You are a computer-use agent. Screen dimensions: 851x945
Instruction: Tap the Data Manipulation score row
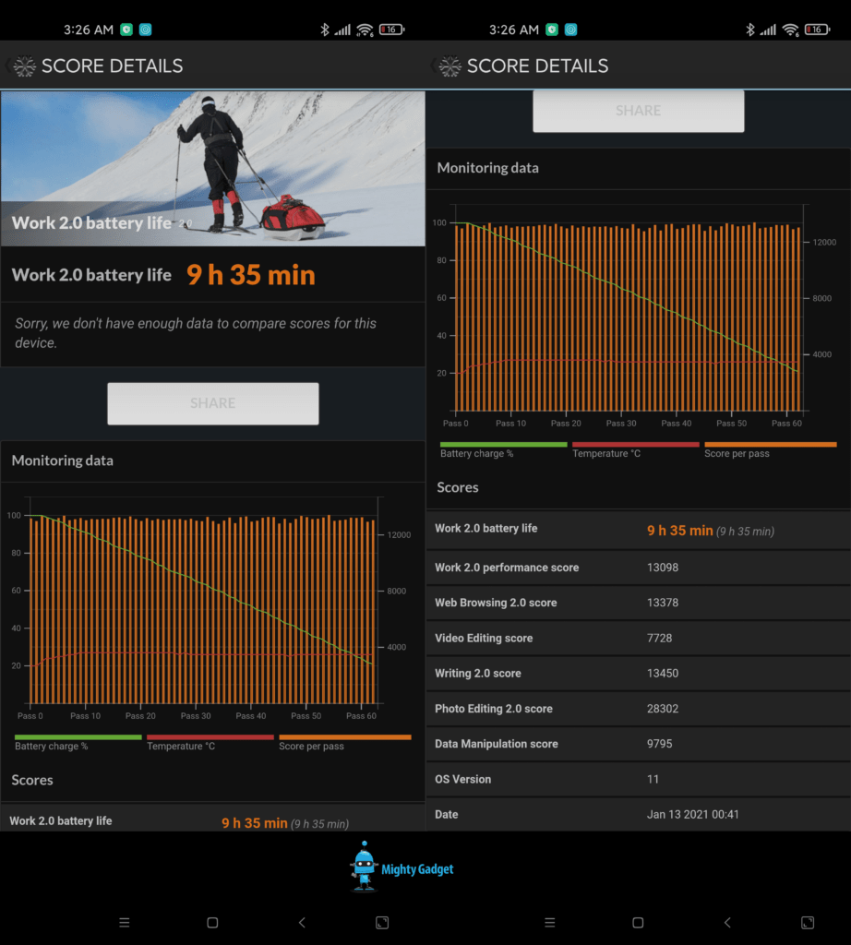tap(638, 744)
